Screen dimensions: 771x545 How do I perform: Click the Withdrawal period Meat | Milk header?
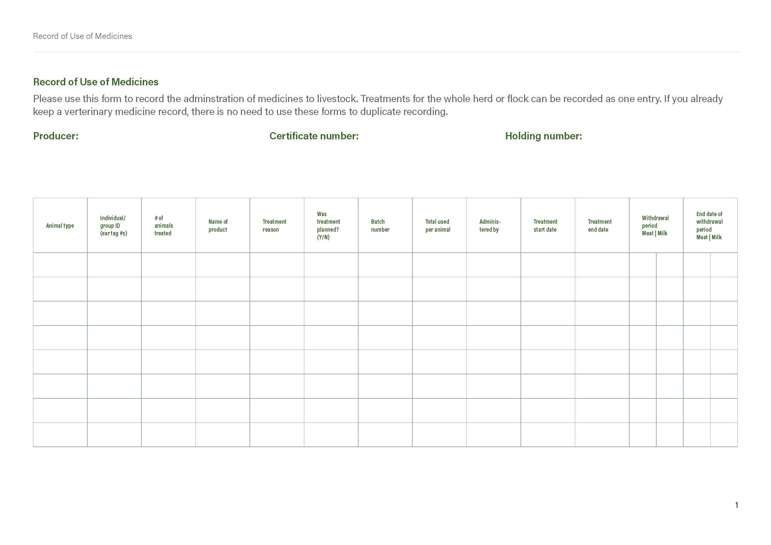(x=655, y=225)
